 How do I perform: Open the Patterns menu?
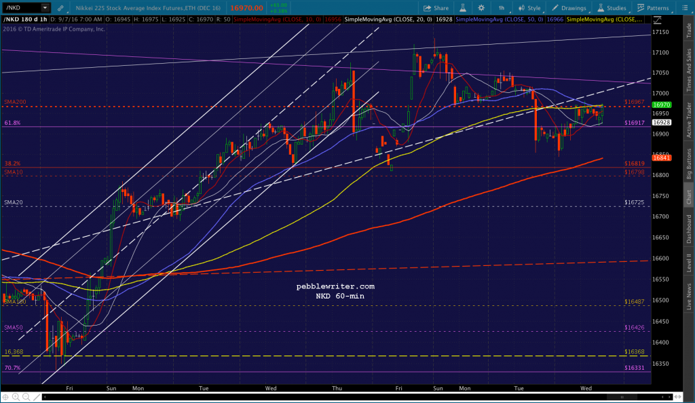point(653,8)
